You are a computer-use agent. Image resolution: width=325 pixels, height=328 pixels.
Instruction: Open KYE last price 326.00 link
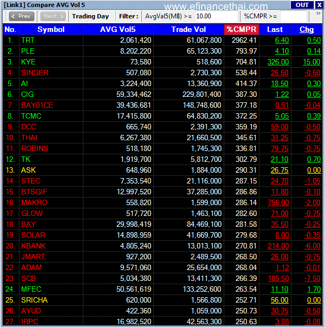point(278,62)
